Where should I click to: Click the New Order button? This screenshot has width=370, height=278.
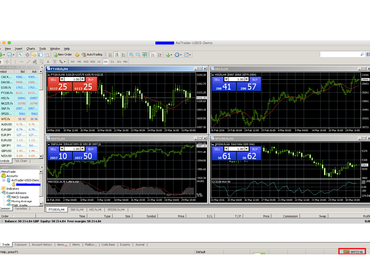coord(62,55)
